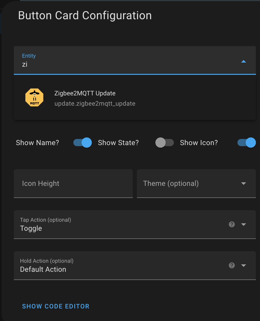
Task: Click the help circle near Default Action
Action: (232, 265)
